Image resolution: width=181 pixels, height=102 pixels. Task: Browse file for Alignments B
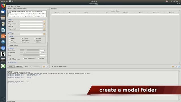pos(44,29)
